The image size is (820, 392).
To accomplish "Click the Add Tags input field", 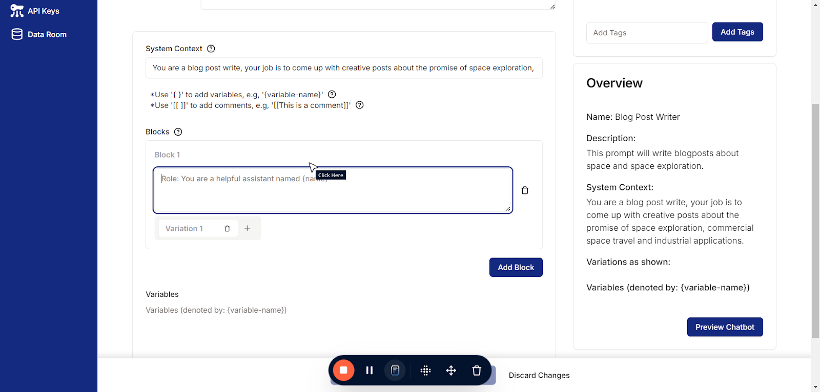I will [647, 33].
